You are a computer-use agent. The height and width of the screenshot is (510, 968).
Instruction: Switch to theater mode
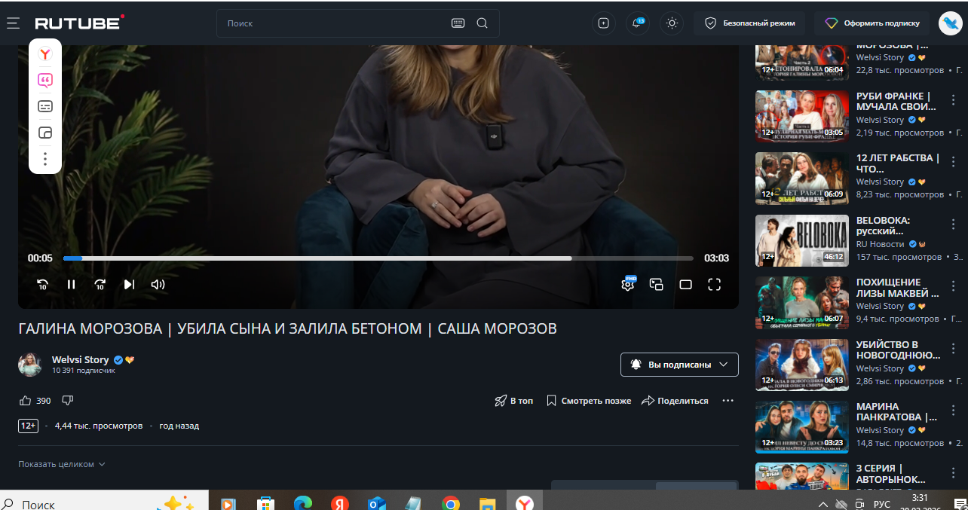click(x=685, y=284)
